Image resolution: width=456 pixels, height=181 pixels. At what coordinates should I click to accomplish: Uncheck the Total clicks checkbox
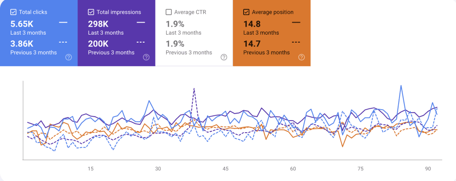click(x=13, y=12)
